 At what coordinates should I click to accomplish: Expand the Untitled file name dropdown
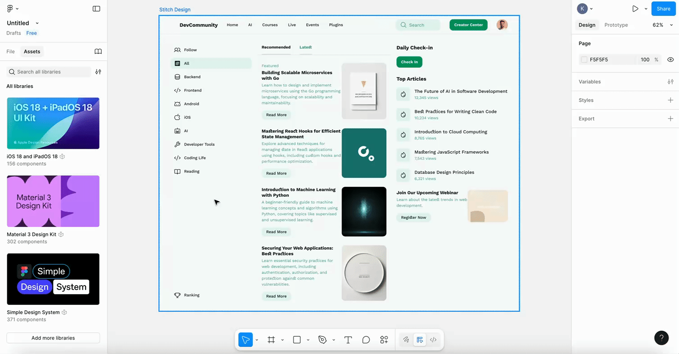pos(37,23)
